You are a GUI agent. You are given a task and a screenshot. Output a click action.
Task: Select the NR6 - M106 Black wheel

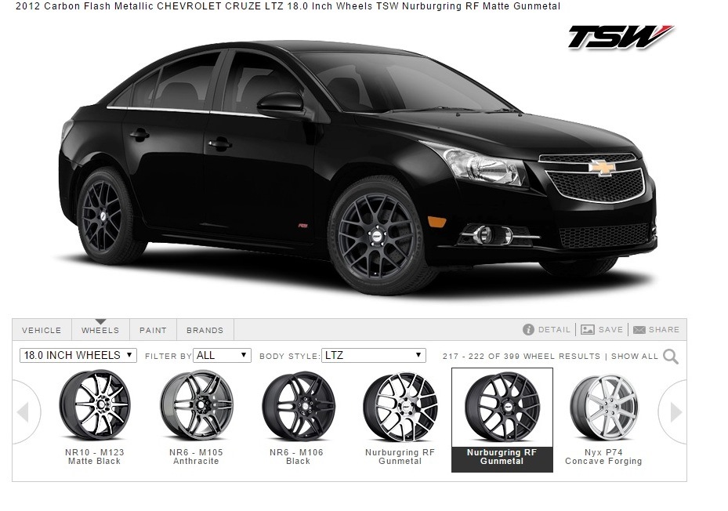(298, 417)
